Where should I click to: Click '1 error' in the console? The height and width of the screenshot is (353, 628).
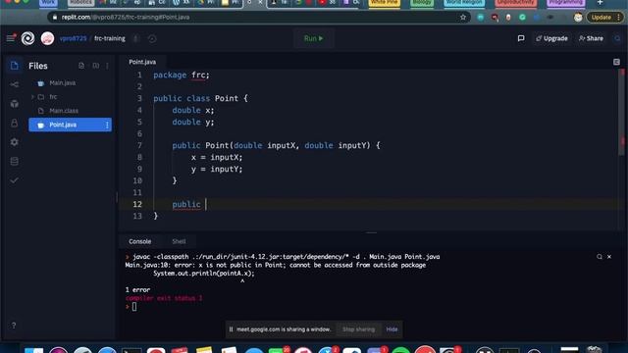click(x=137, y=290)
